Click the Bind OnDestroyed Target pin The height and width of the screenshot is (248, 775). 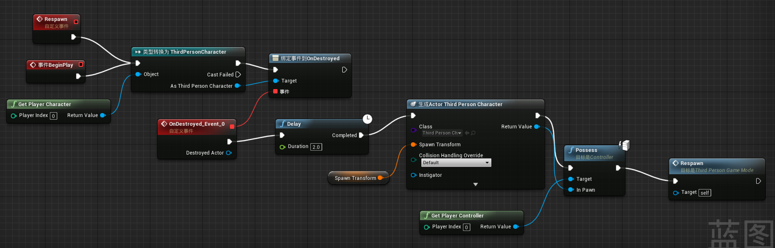pyautogui.click(x=276, y=81)
